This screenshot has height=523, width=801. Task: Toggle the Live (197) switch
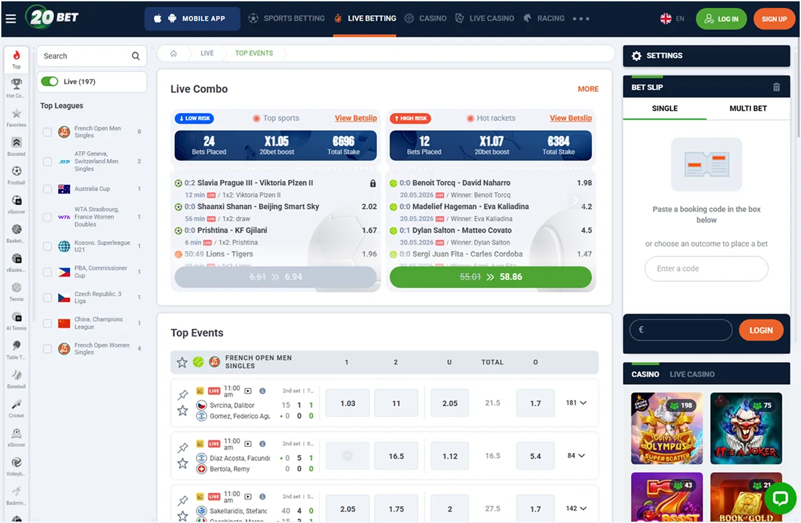coord(49,81)
